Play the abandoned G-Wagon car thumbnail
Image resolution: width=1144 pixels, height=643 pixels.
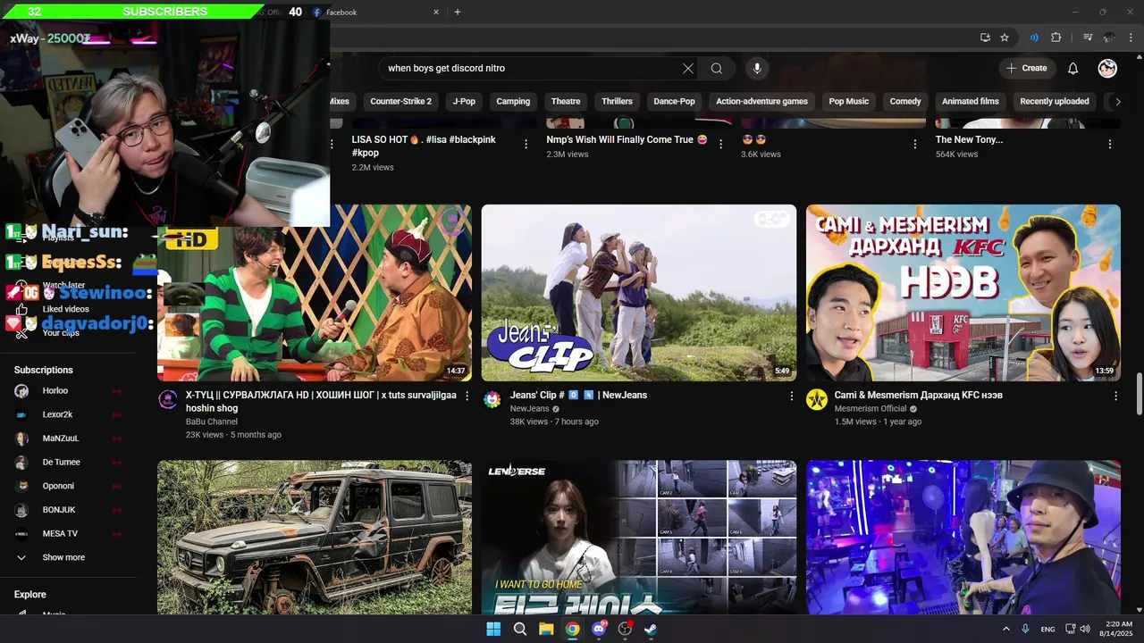(315, 538)
